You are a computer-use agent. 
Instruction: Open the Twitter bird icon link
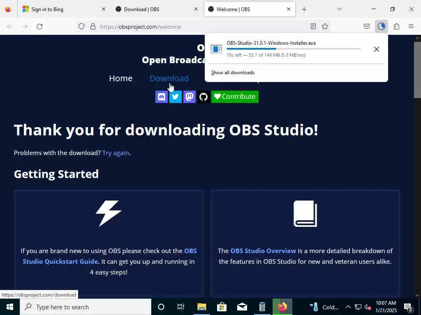pyautogui.click(x=175, y=97)
